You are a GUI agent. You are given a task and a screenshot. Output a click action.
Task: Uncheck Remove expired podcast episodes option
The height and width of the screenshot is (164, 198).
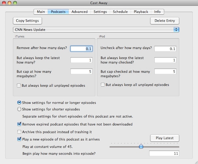(19, 124)
